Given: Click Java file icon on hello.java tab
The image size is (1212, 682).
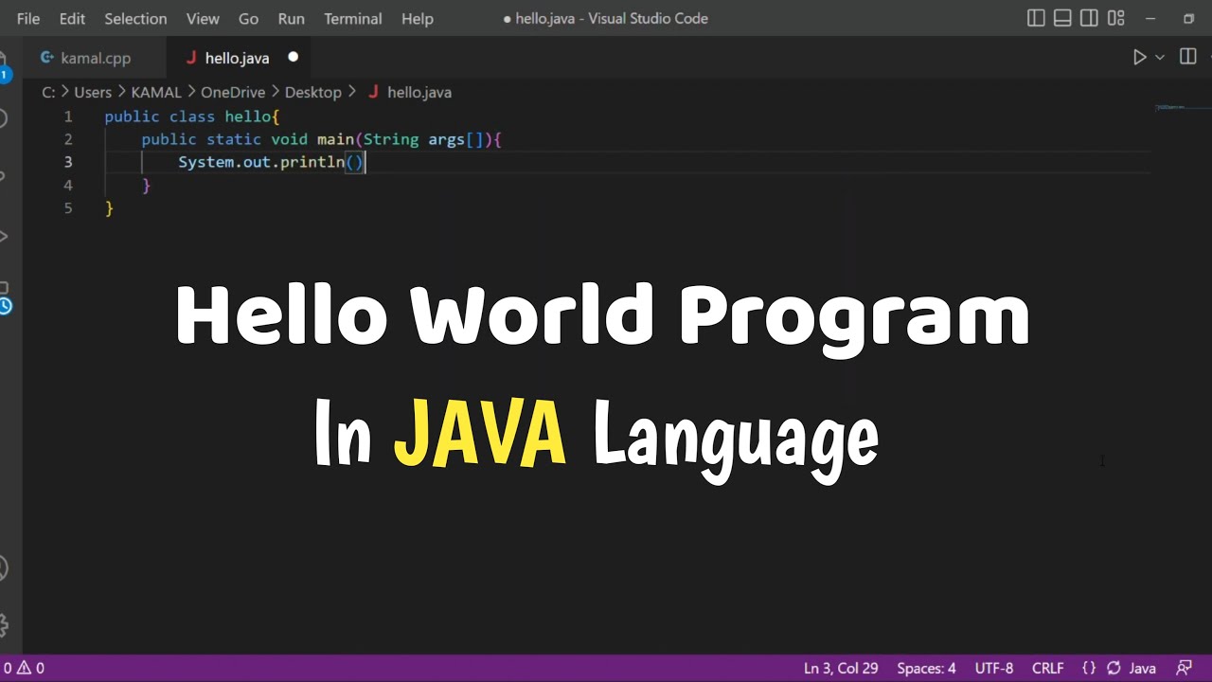Looking at the screenshot, I should click(191, 58).
